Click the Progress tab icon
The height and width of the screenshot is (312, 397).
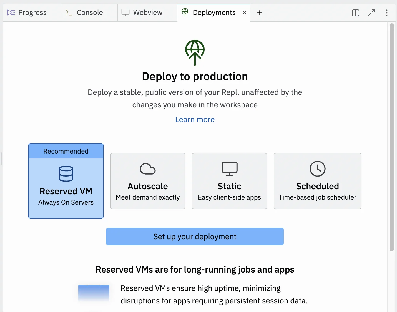click(x=11, y=12)
